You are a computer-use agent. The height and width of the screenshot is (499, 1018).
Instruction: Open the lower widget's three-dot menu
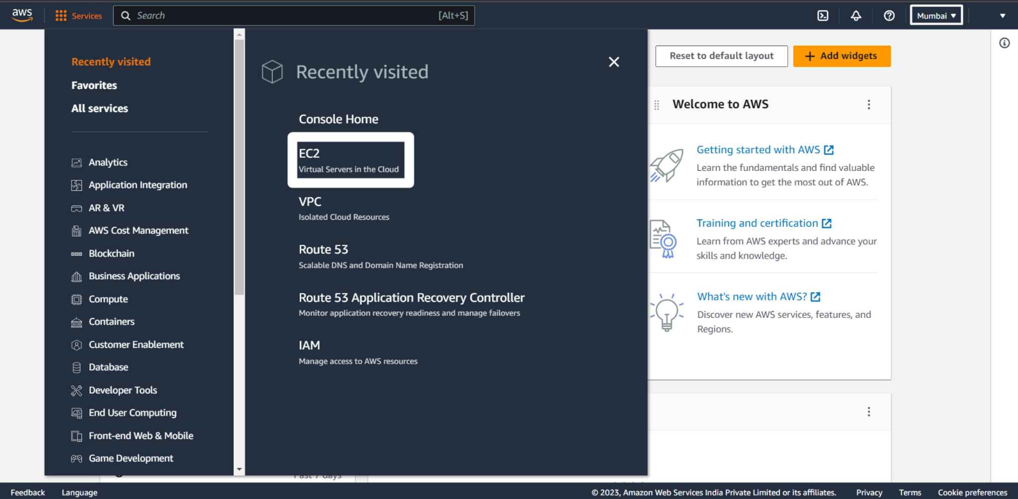869,412
